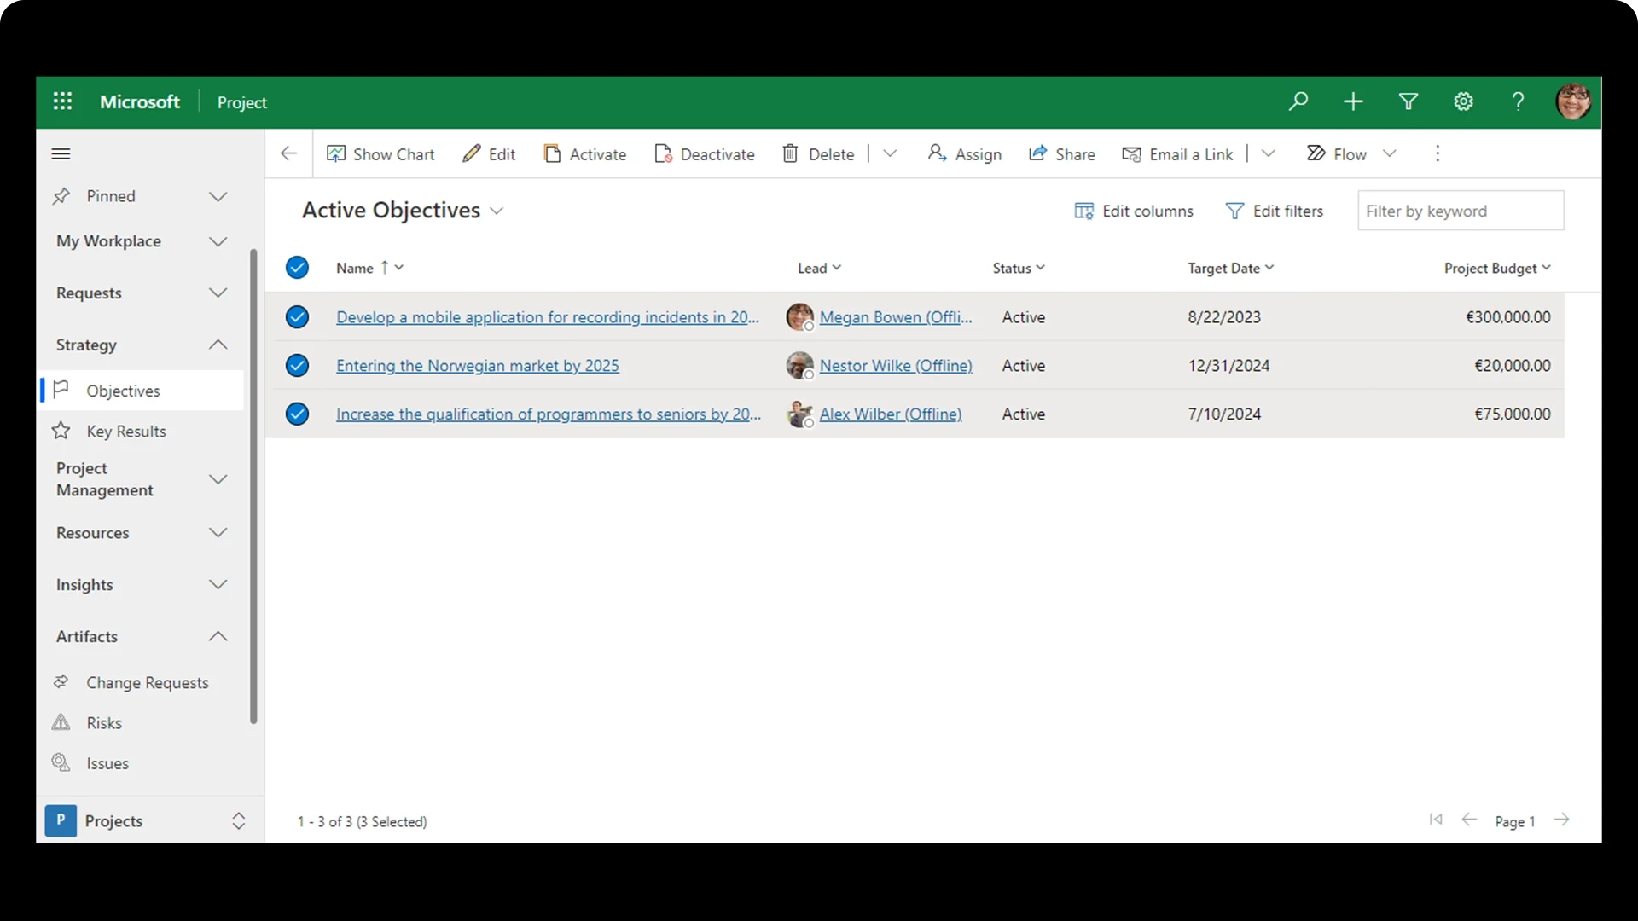
Task: Open the Active Objectives view dropdown
Action: pyautogui.click(x=497, y=211)
